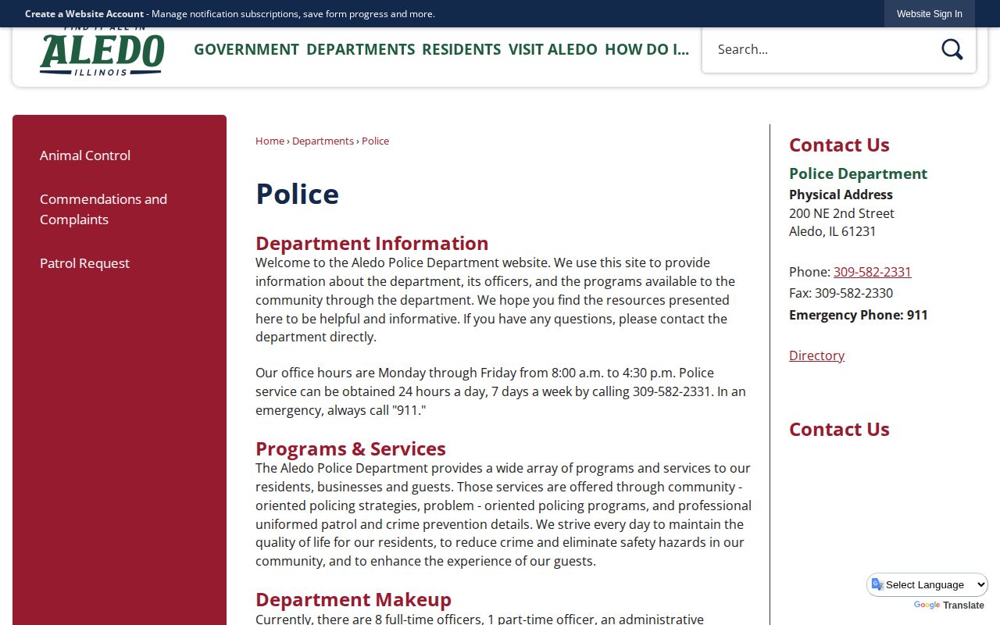Open the Aledo Illinois logo homepage
This screenshot has width=1000, height=625.
[x=102, y=52]
